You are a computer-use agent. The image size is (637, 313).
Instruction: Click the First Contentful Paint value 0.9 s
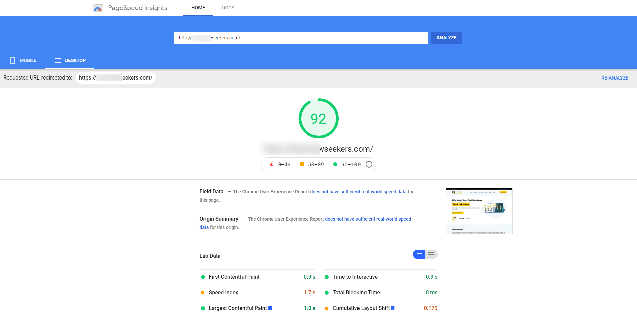coord(309,277)
